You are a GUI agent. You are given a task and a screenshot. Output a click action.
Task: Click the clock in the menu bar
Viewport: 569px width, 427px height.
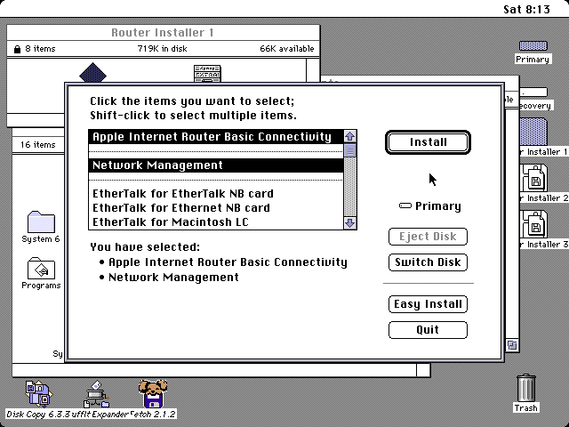click(526, 9)
